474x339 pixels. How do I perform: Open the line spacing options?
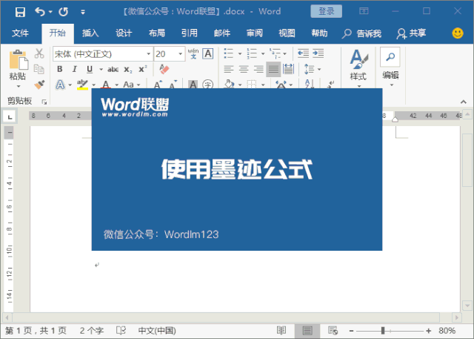[313, 69]
